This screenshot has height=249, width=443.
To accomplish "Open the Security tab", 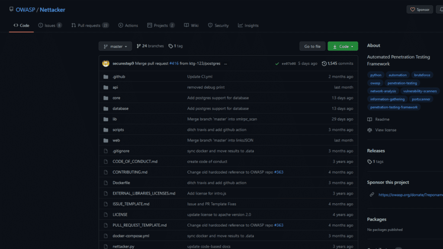I will tap(218, 26).
